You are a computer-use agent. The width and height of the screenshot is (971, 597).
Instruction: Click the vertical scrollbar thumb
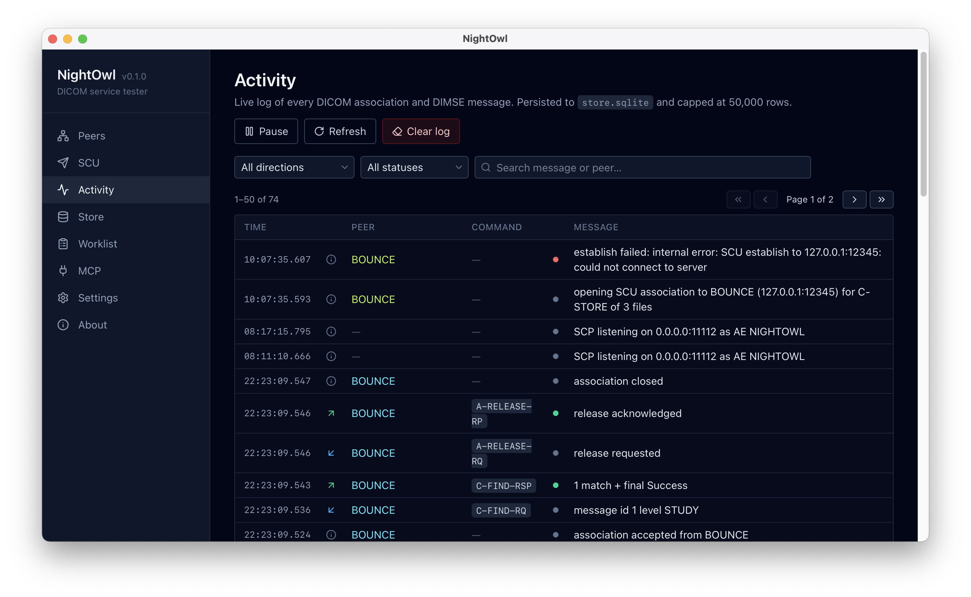coord(923,124)
